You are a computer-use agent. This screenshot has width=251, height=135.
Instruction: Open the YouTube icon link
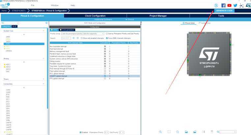pyautogui.click(x=229, y=6)
